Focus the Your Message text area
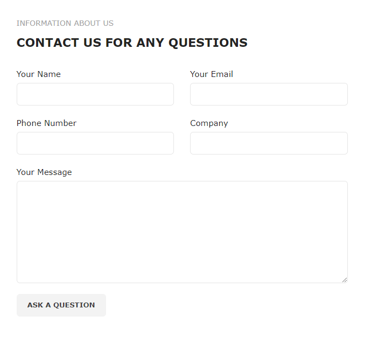Viewport: 371px width, 337px height. (x=182, y=231)
